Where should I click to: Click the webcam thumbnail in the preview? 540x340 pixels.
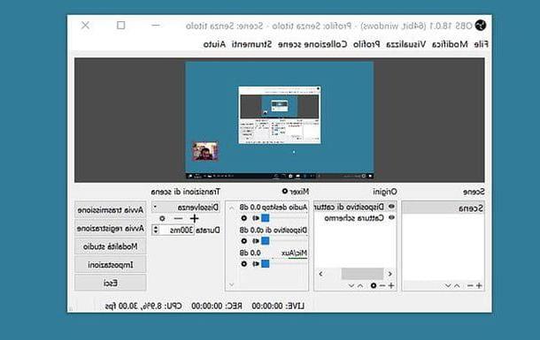tap(204, 151)
